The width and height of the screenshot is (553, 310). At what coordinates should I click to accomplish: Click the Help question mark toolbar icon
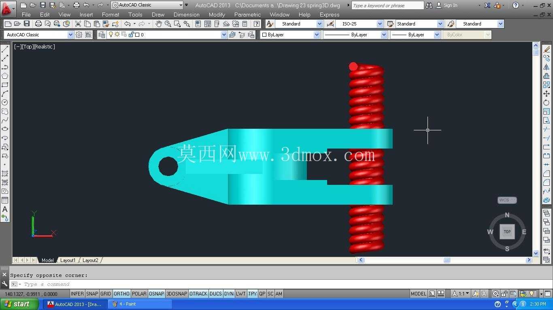(x=257, y=24)
